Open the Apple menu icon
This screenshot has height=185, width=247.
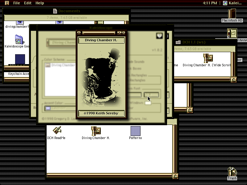[x=7, y=3]
